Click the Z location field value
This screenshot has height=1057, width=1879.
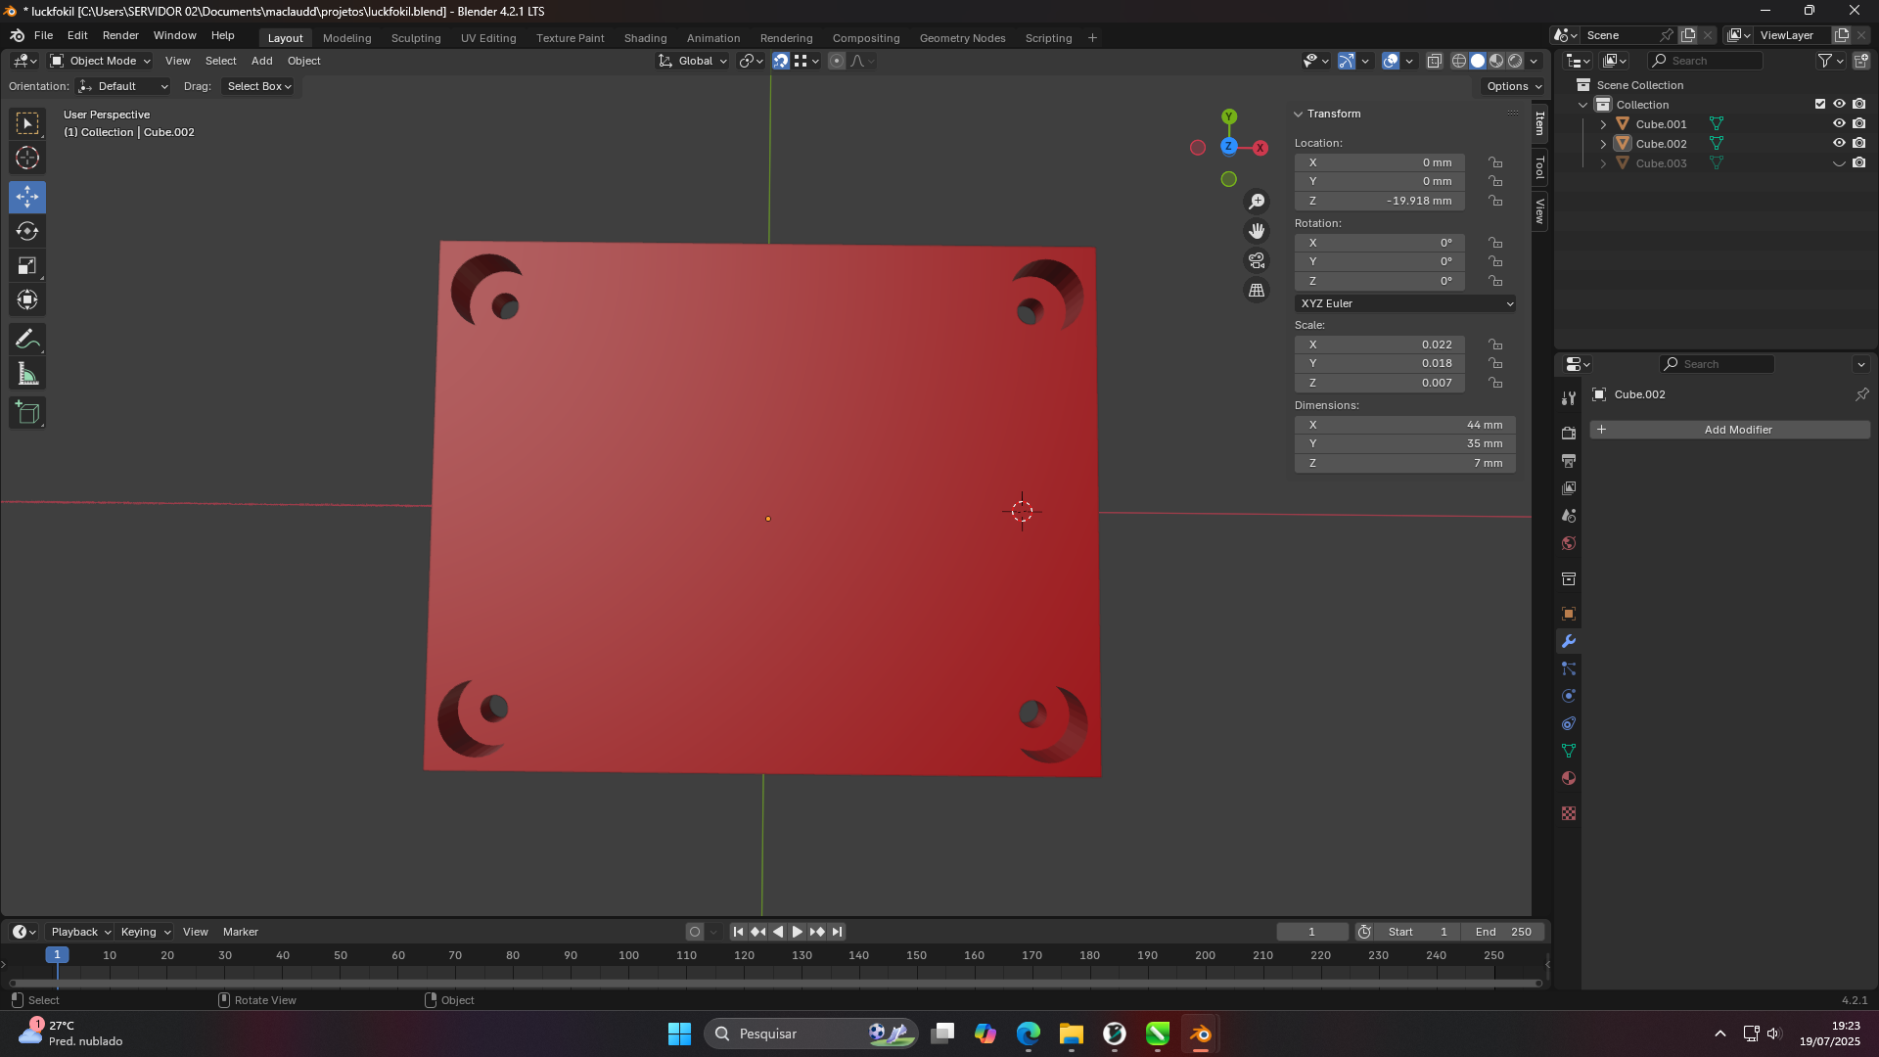(1380, 201)
